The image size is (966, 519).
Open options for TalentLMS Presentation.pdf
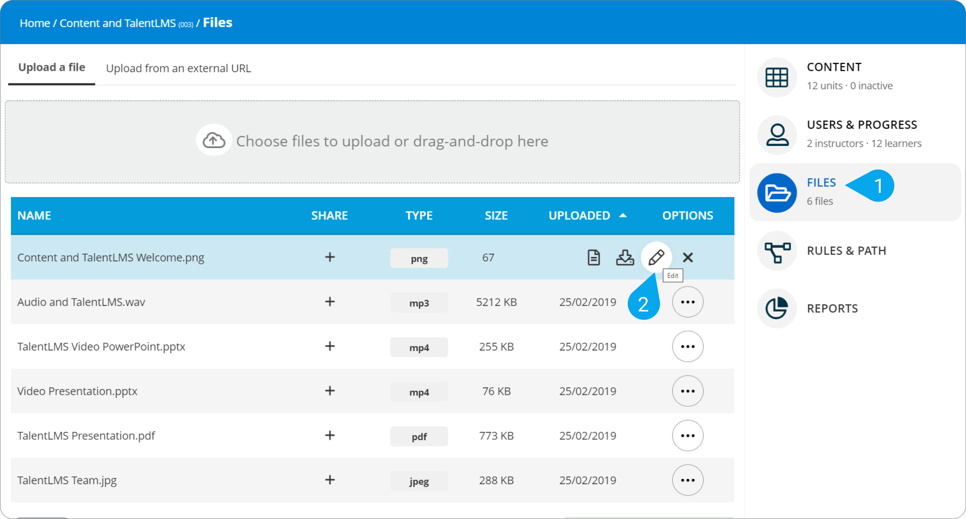[688, 436]
